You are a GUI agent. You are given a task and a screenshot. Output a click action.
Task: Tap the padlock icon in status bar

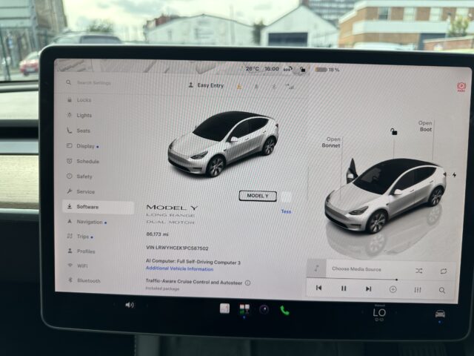click(303, 69)
